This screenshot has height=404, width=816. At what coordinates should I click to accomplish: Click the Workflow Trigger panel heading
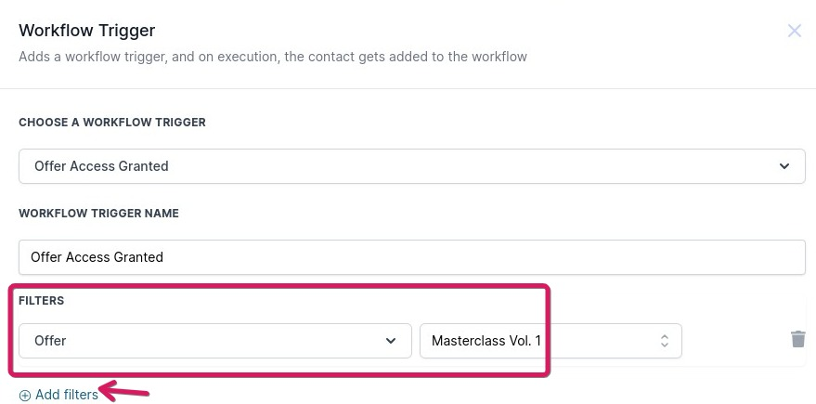[87, 32]
